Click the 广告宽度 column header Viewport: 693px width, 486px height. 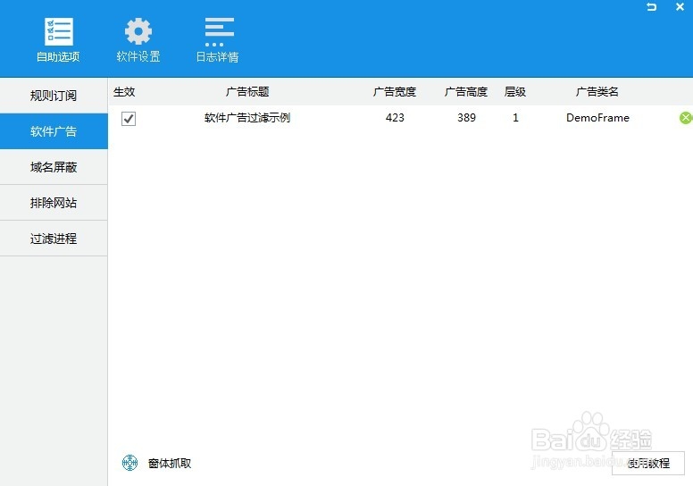point(395,91)
